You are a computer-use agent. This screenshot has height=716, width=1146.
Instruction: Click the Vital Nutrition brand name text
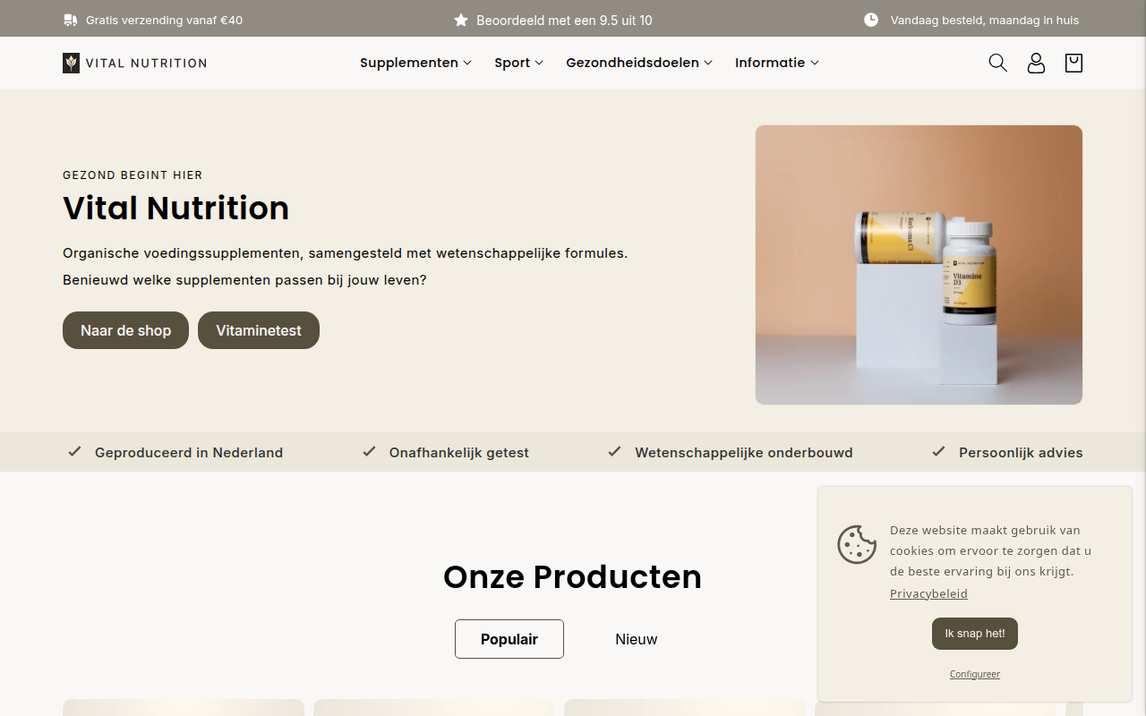click(147, 63)
